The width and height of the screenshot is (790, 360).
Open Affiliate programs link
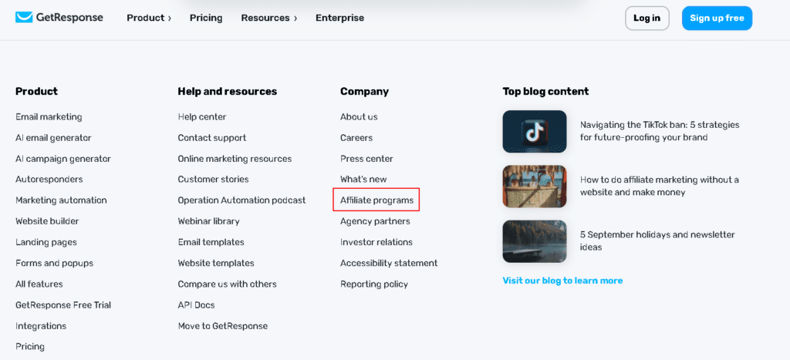pos(376,200)
